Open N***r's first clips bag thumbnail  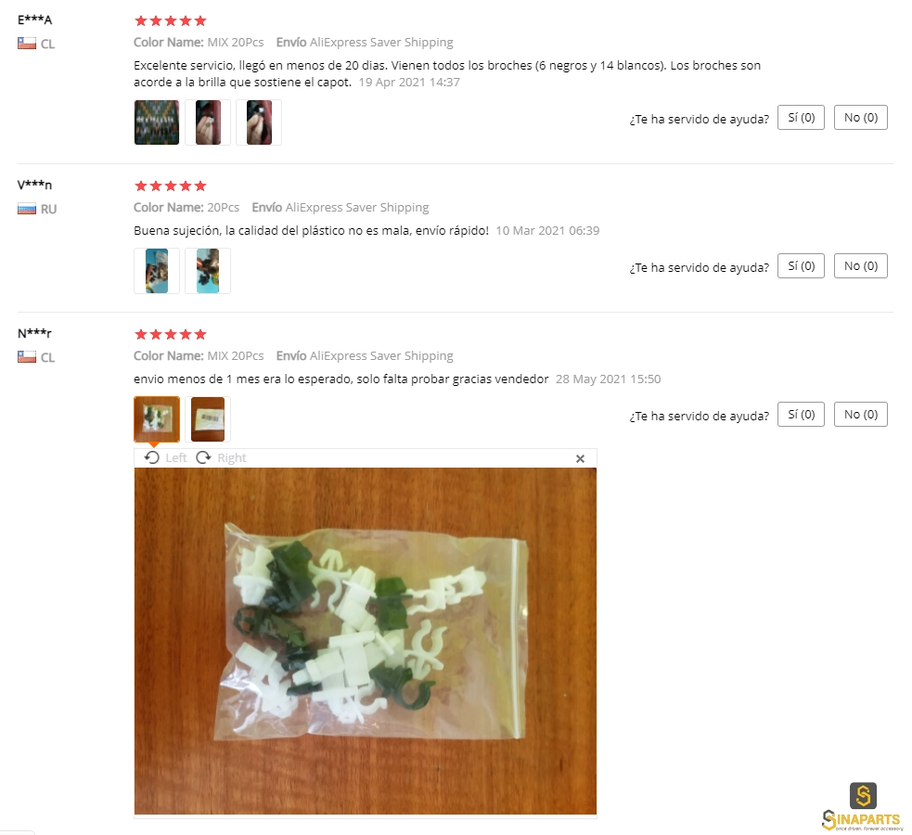157,418
